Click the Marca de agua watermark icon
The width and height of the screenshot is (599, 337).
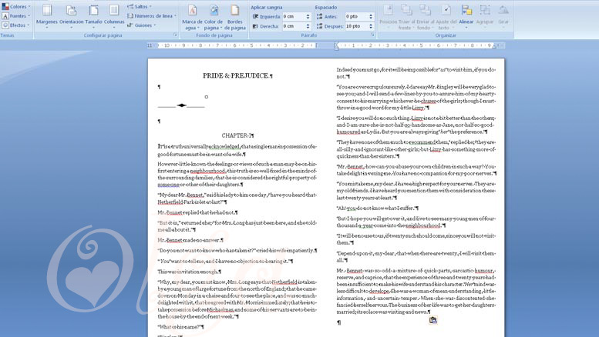[192, 11]
